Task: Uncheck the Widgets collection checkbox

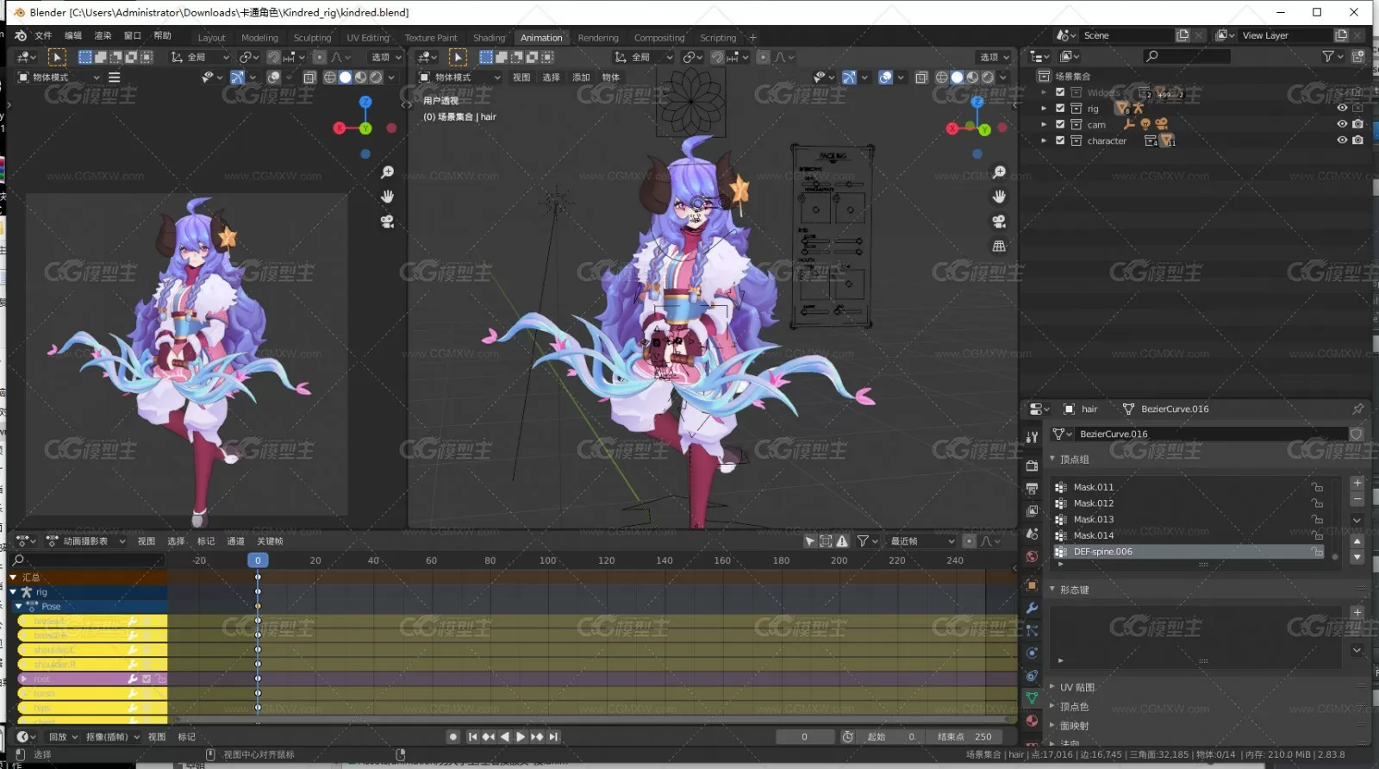Action: click(1060, 92)
